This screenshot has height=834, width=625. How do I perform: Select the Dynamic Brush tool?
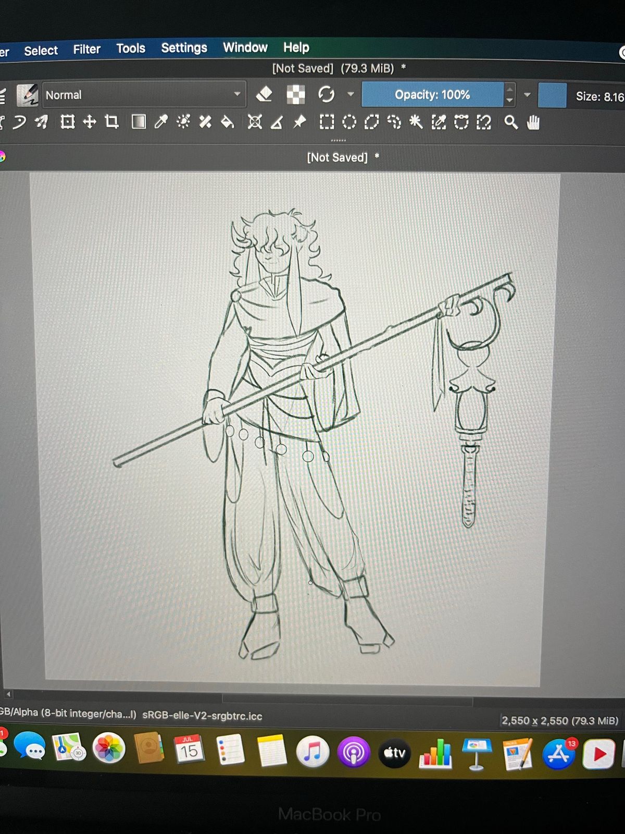click(19, 122)
